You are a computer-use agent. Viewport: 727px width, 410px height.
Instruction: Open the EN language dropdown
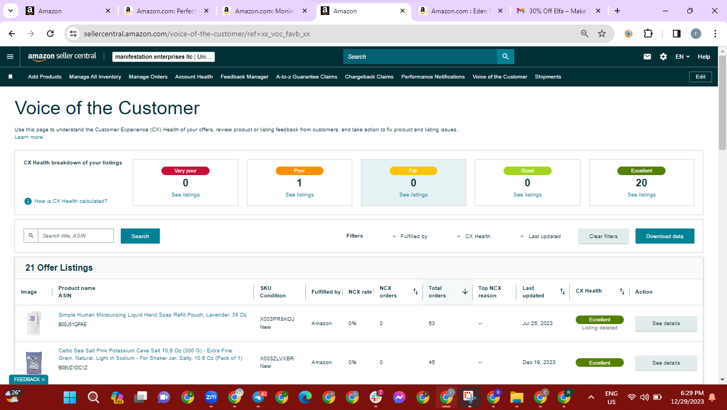[x=683, y=57]
